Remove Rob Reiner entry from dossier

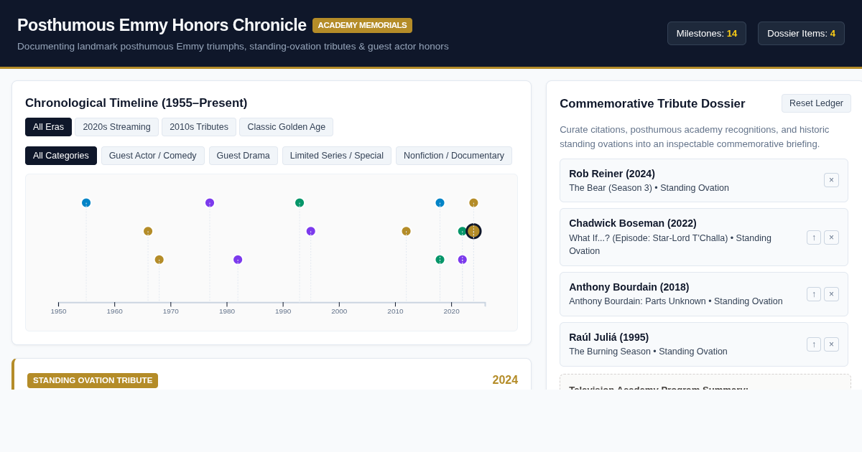click(831, 180)
